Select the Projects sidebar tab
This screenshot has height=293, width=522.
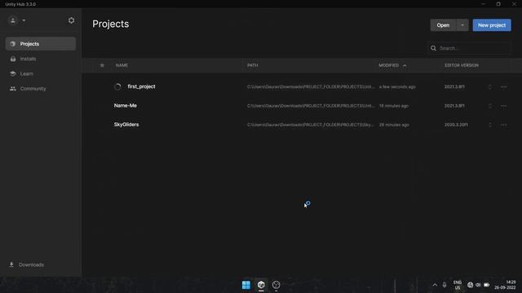click(40, 44)
